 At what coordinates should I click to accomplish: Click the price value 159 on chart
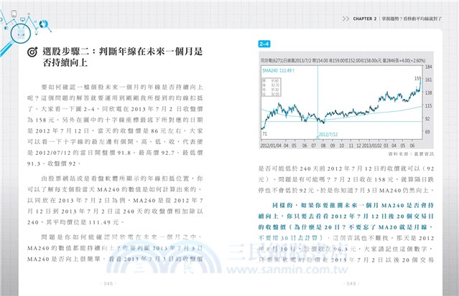click(417, 79)
